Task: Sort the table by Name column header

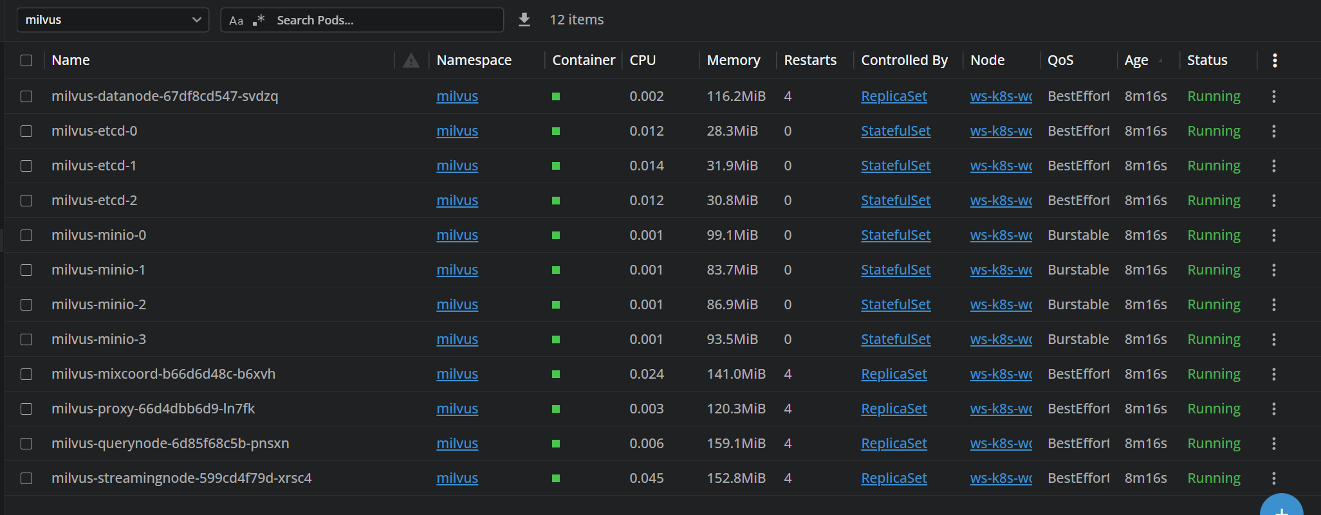Action: click(71, 60)
